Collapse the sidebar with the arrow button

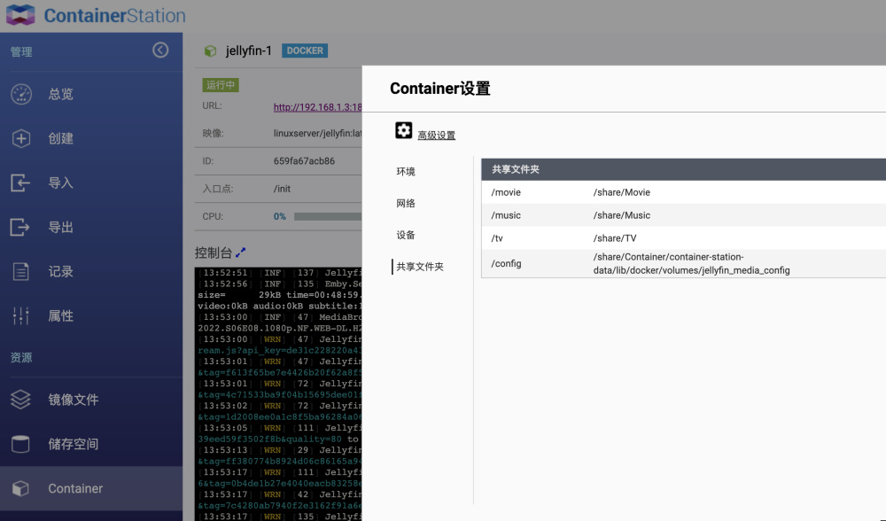pyautogui.click(x=160, y=51)
